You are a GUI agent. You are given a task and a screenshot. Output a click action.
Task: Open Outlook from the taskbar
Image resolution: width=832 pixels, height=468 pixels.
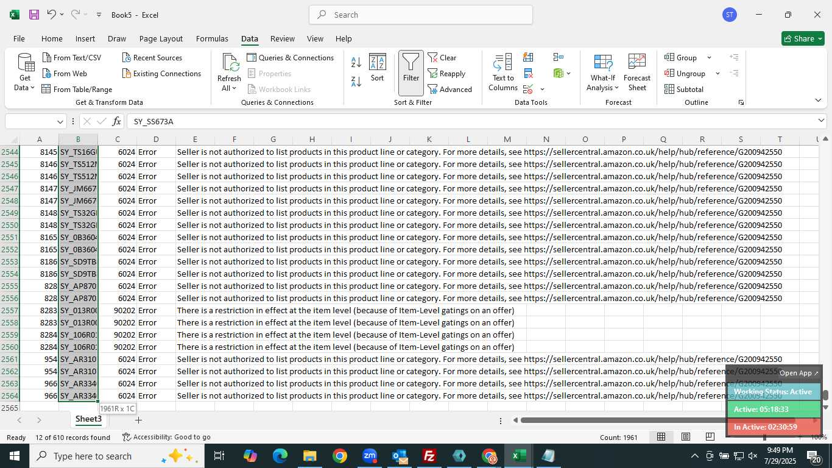coord(400,456)
